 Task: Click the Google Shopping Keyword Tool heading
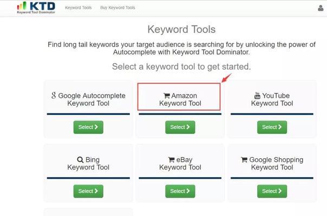(x=272, y=164)
